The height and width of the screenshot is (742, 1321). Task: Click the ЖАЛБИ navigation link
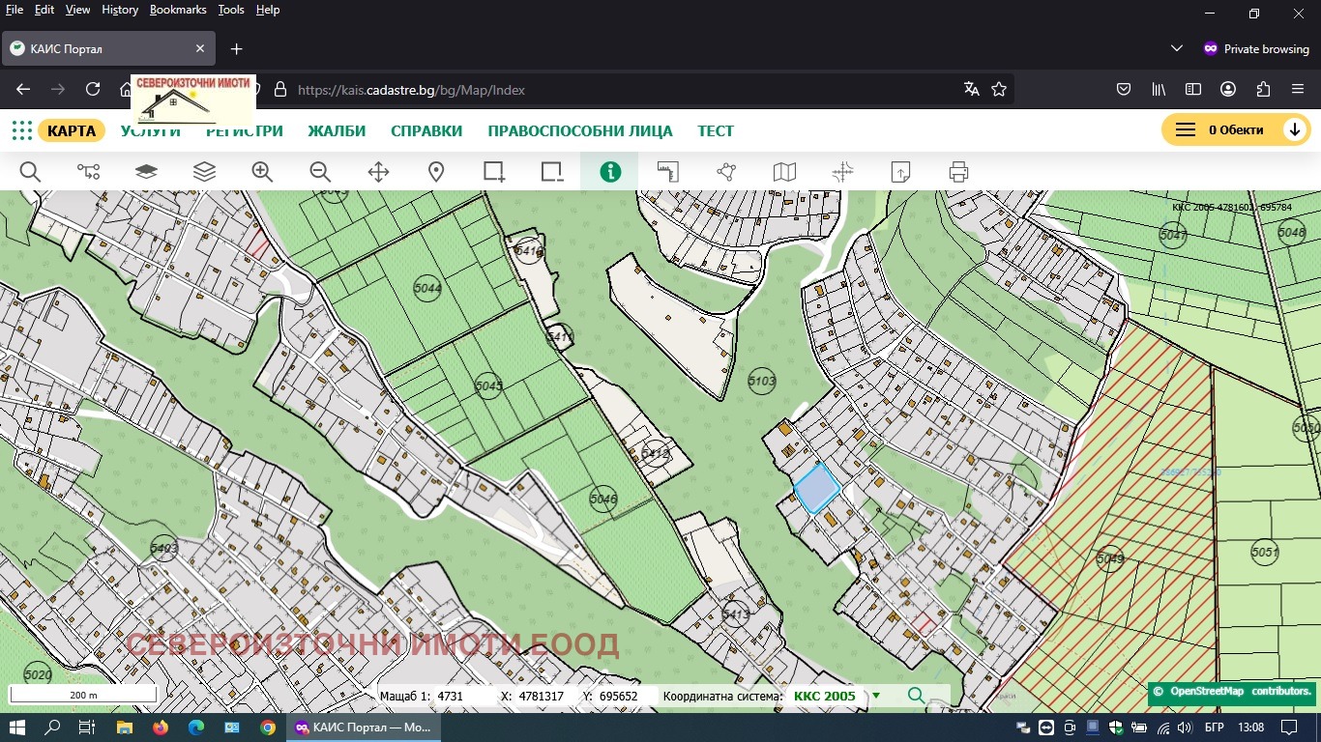point(337,131)
